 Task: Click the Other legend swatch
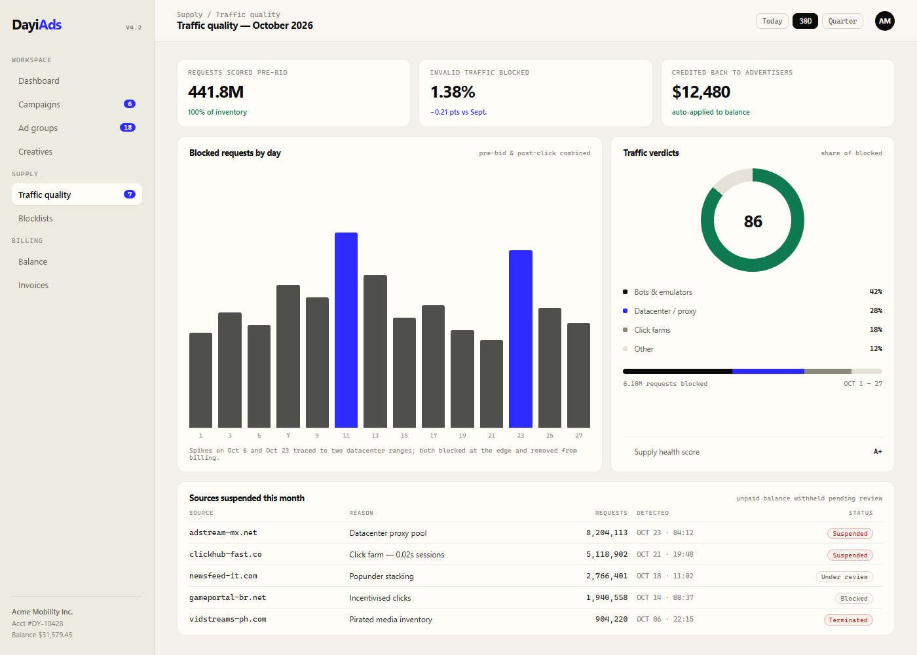[x=625, y=349]
